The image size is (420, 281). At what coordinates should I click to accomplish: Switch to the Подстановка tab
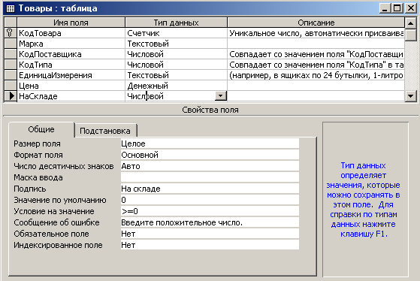click(105, 131)
